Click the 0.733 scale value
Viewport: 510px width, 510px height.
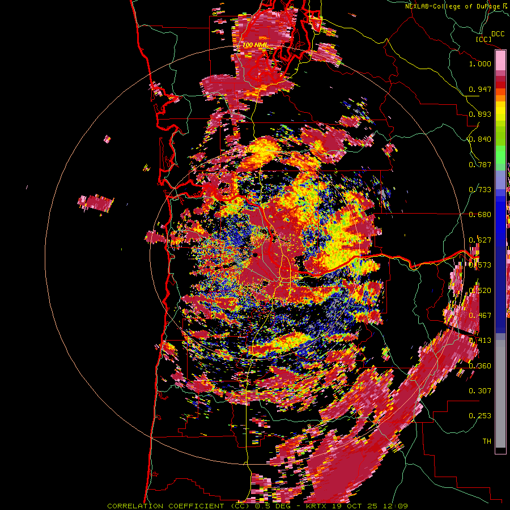480,190
